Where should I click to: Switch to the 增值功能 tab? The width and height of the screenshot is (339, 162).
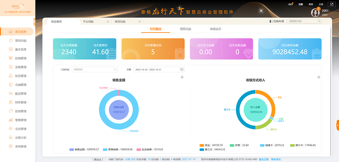pyautogui.click(x=185, y=29)
